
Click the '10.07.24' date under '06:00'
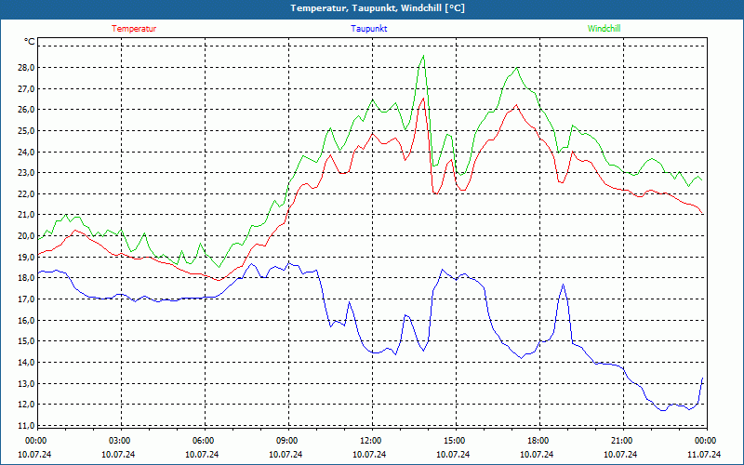pyautogui.click(x=202, y=454)
